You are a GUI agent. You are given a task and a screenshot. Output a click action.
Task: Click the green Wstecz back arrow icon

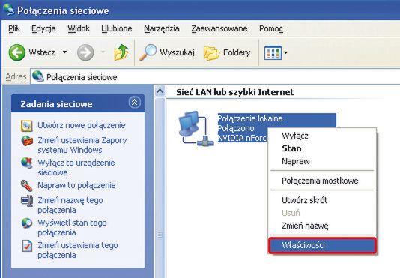(17, 52)
